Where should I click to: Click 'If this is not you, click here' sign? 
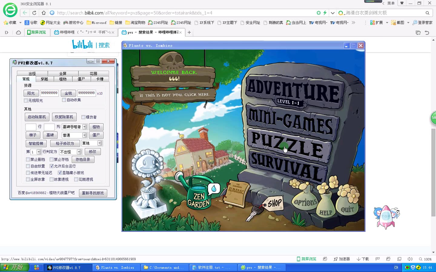[x=174, y=95]
